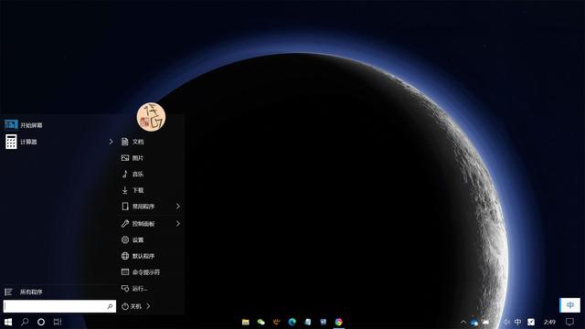Show hidden system tray icons
The image size is (585, 329).
click(x=463, y=322)
